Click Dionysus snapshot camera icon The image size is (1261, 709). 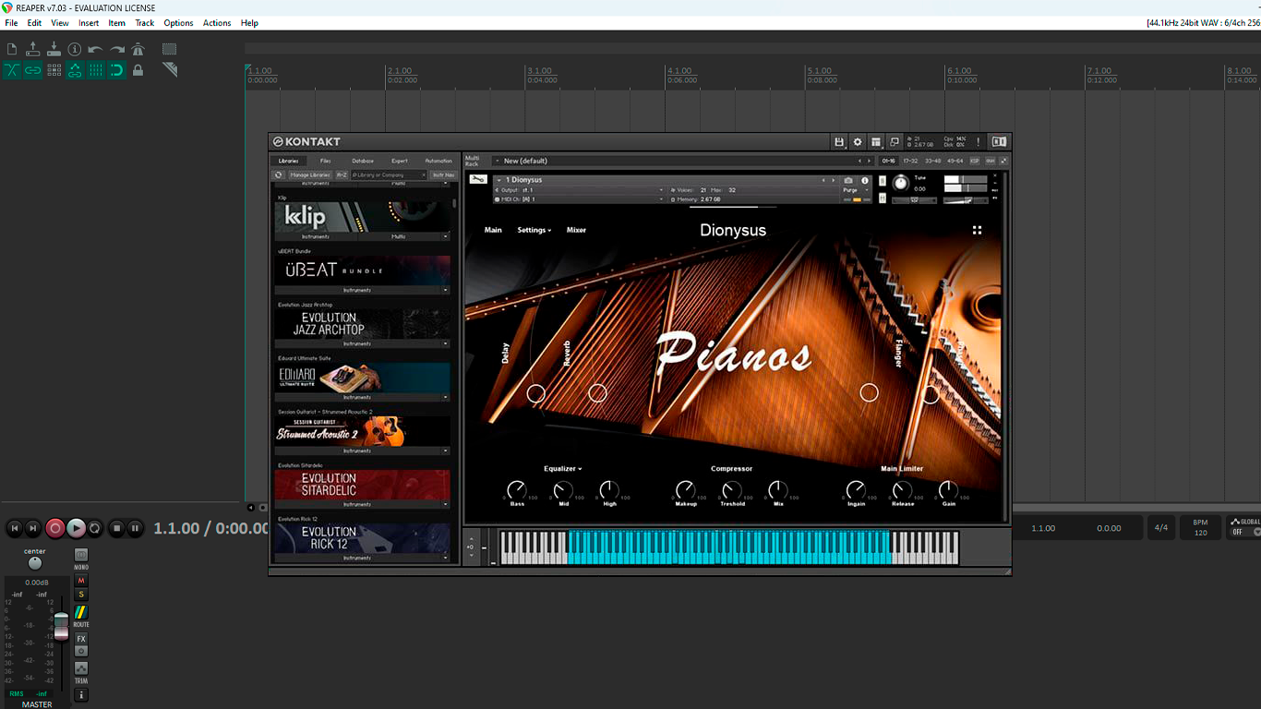point(848,180)
